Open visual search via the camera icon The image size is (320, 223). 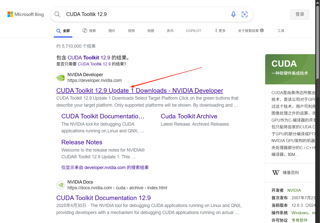pyautogui.click(x=244, y=14)
